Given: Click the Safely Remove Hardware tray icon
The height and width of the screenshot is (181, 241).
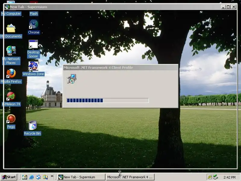Looking at the screenshot, I should click(x=215, y=177).
